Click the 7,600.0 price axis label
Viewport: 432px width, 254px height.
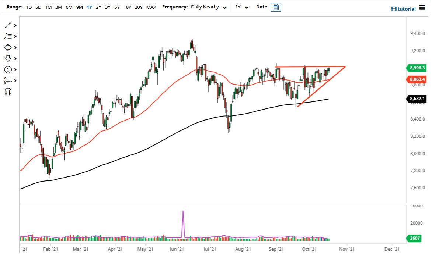click(x=417, y=188)
